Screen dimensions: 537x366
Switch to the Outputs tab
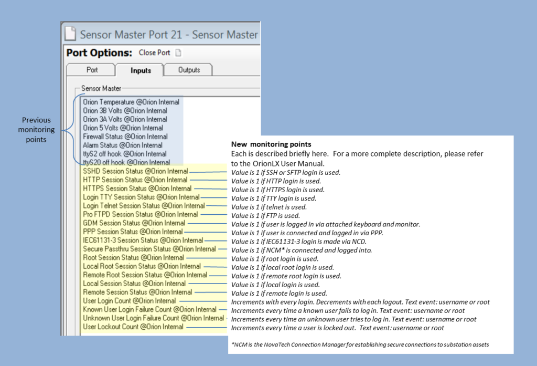(x=189, y=70)
